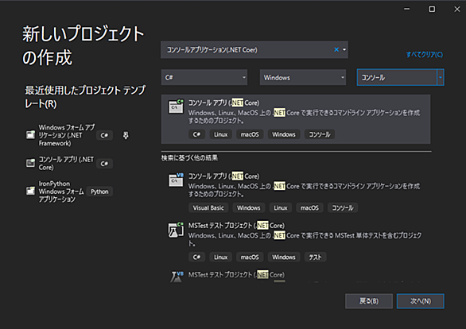Click Linux tag on C# console template

(221, 134)
